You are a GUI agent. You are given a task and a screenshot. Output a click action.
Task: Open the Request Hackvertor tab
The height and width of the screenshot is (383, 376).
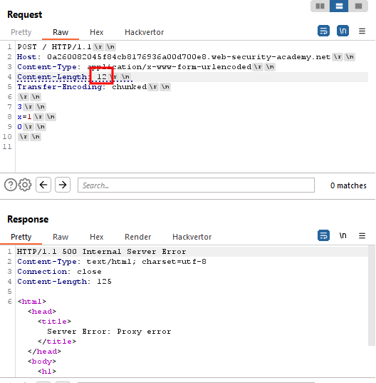(144, 32)
